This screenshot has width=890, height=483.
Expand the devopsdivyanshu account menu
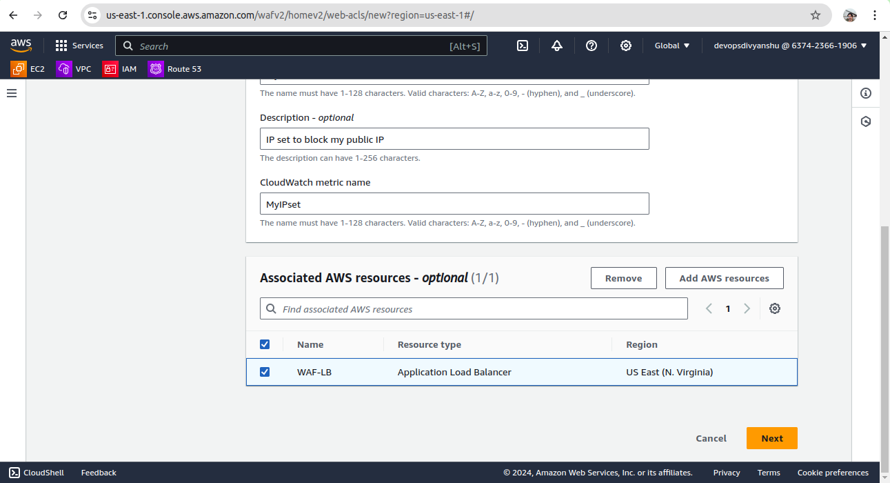[x=790, y=46]
